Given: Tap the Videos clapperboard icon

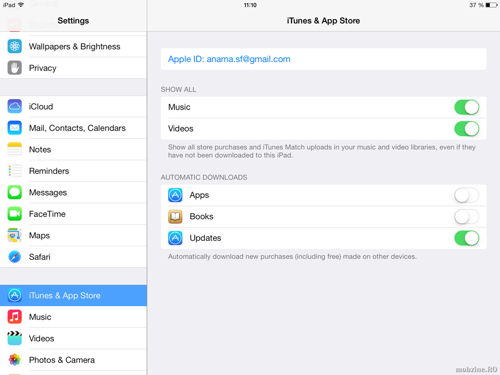Looking at the screenshot, I should click(x=15, y=338).
